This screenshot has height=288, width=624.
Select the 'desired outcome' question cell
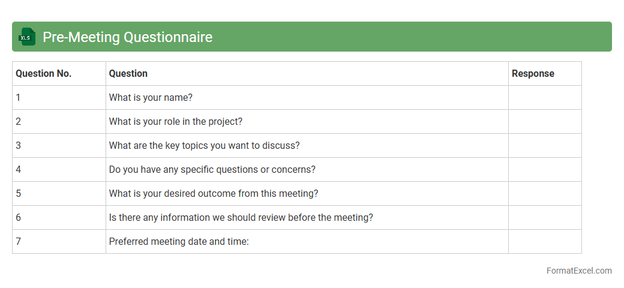point(214,194)
